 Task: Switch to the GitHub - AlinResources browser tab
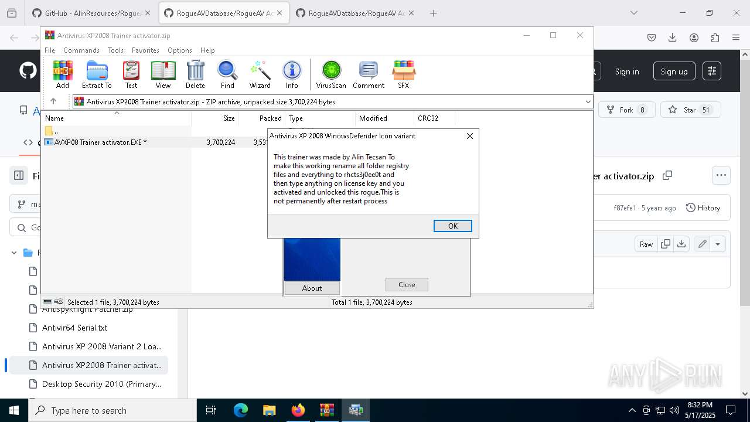tap(91, 13)
